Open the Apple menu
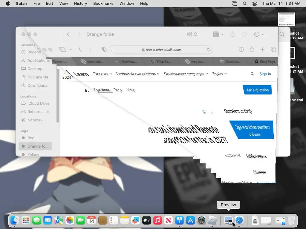This screenshot has width=306, height=229. click(x=8, y=4)
